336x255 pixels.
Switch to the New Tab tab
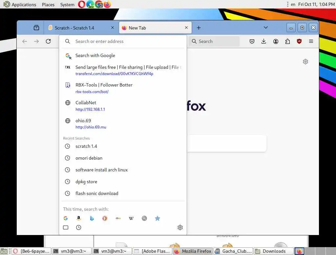155,28
